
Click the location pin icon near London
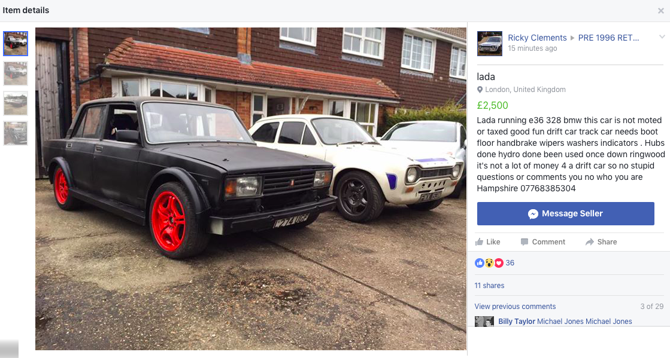(x=480, y=90)
